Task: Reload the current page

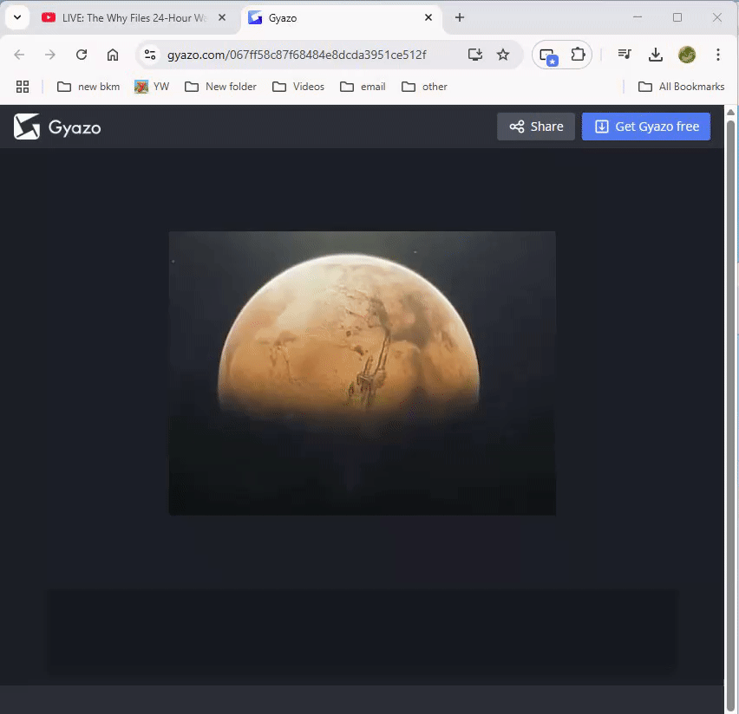Action: [x=82, y=55]
